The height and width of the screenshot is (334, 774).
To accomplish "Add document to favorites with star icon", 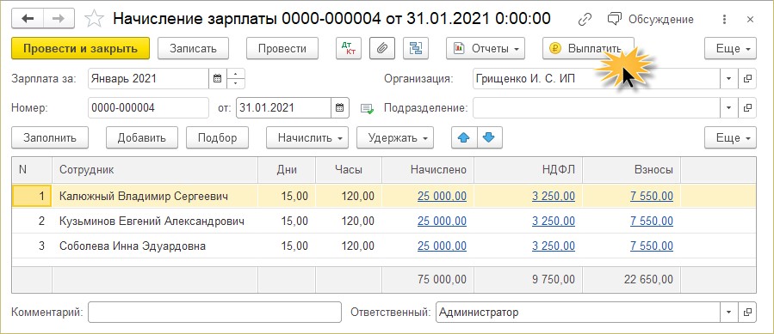I will pyautogui.click(x=94, y=19).
